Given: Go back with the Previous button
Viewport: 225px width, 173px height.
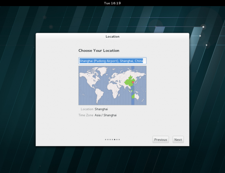Looking at the screenshot, I should [161, 140].
